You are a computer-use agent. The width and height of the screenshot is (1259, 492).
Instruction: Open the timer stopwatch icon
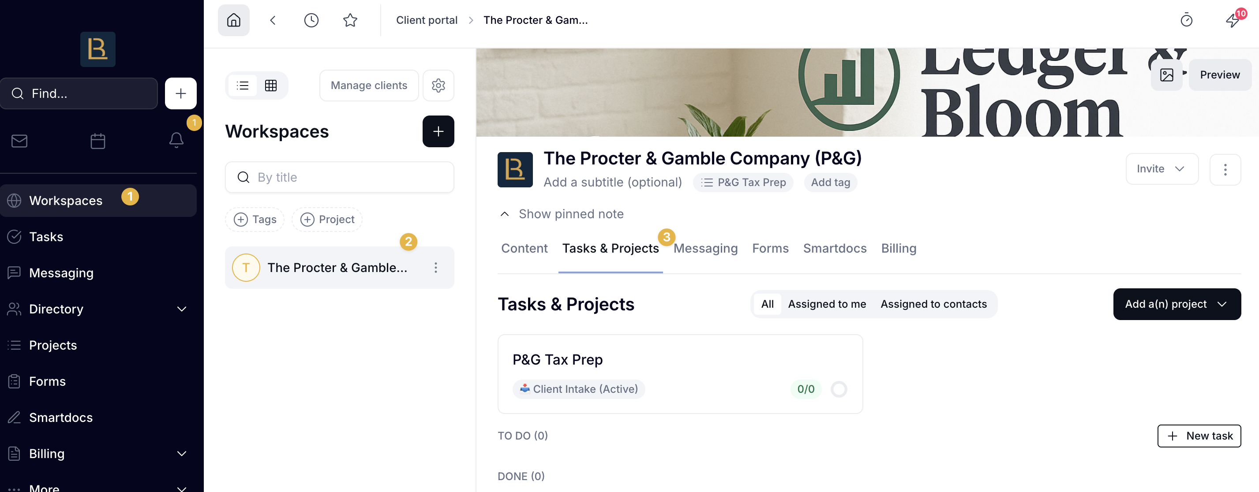[x=1186, y=20]
